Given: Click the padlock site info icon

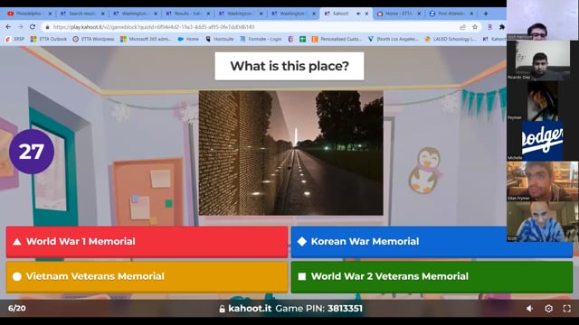Looking at the screenshot, I should [x=47, y=27].
